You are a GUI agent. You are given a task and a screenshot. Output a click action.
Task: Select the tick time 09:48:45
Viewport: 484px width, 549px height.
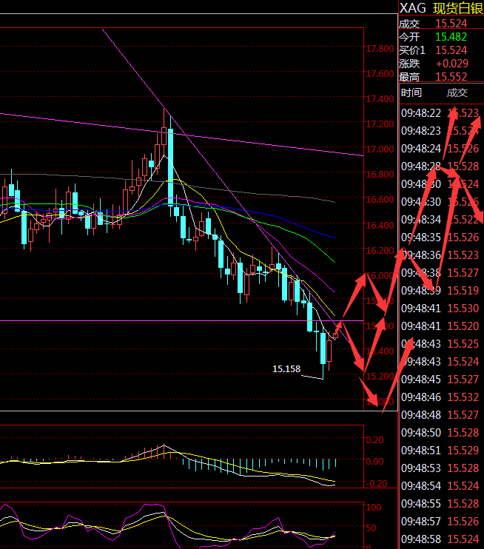[x=421, y=380]
